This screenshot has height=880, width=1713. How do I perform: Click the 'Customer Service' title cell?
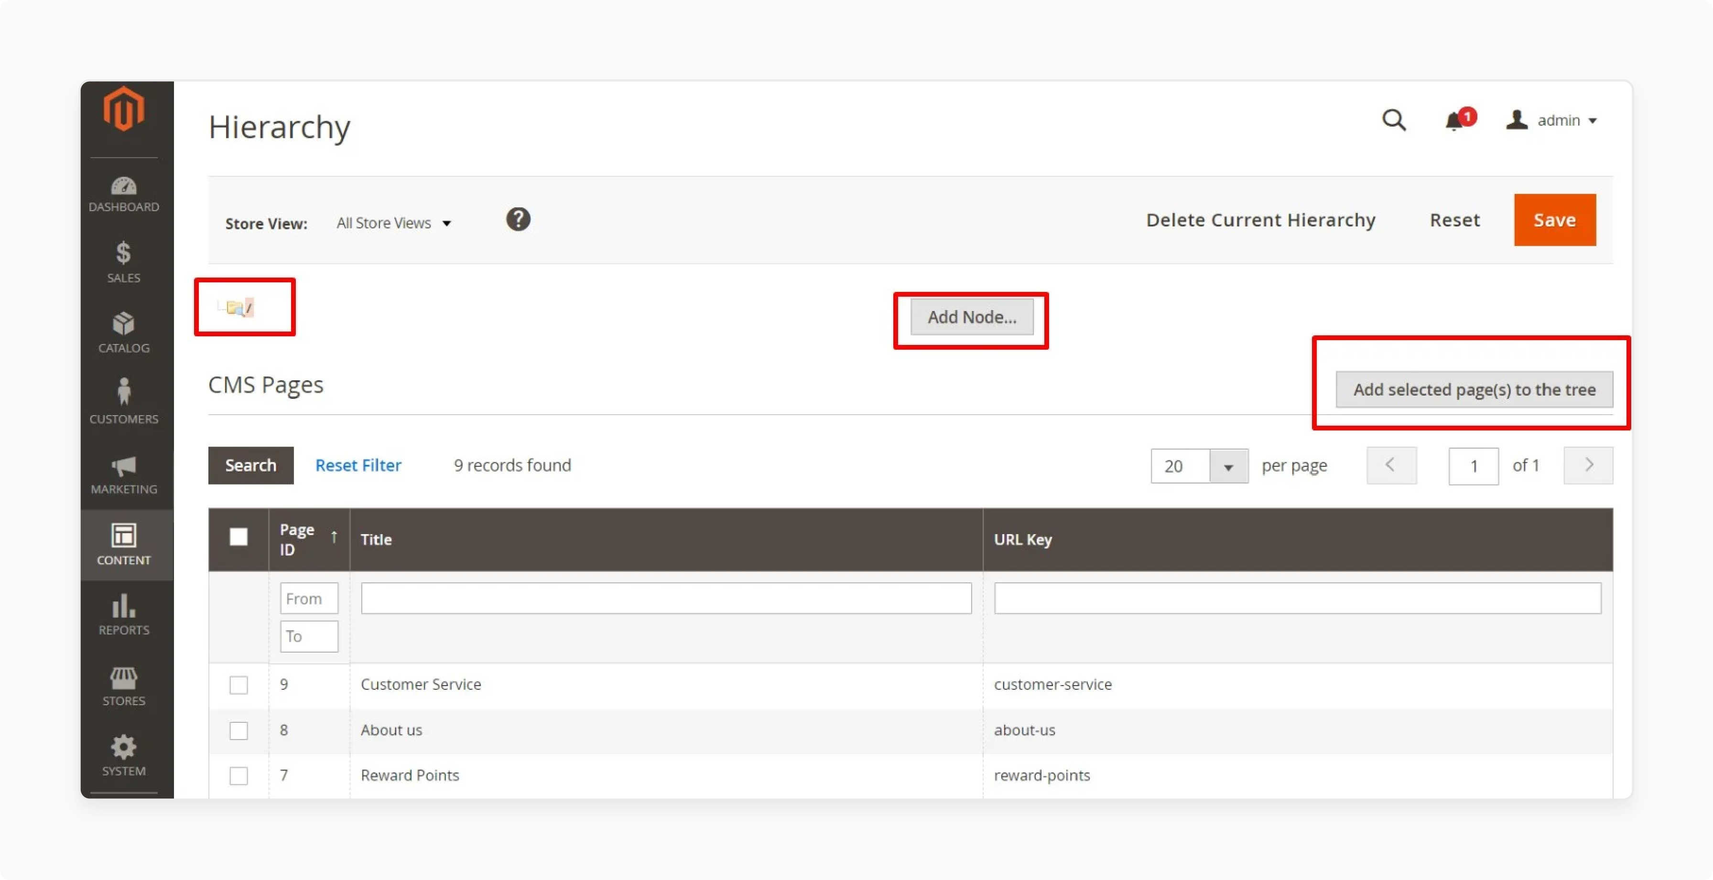tap(421, 685)
